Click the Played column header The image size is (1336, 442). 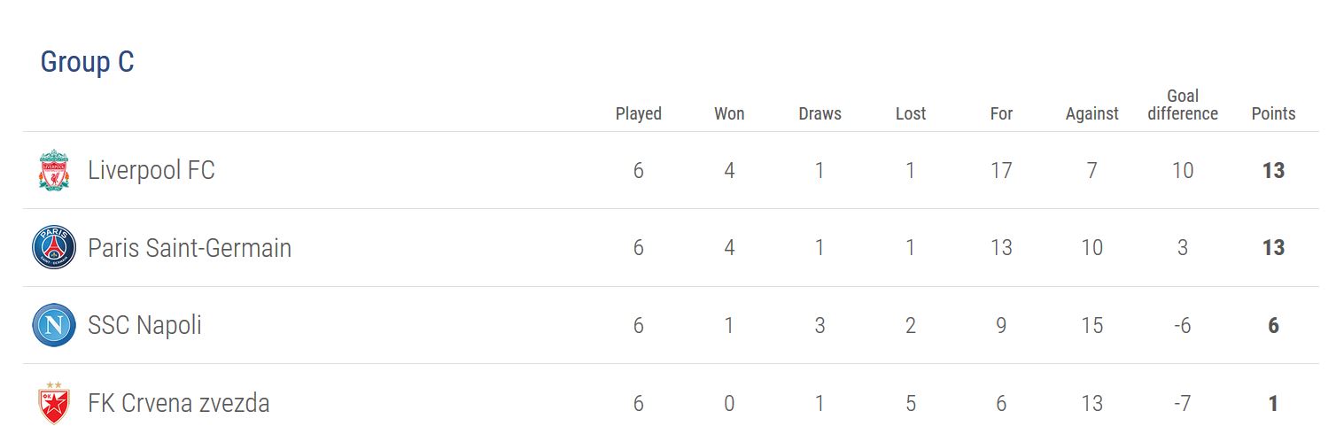click(x=639, y=113)
